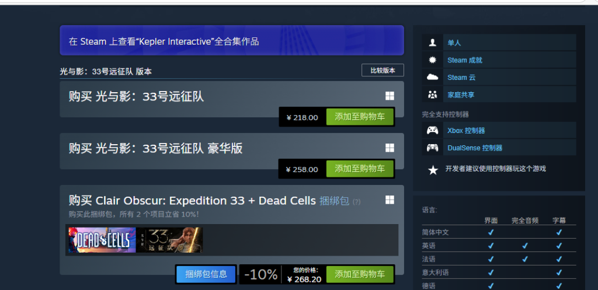Add the ¥258.00 deluxe edition to cart
598x290 pixels.
(360, 169)
